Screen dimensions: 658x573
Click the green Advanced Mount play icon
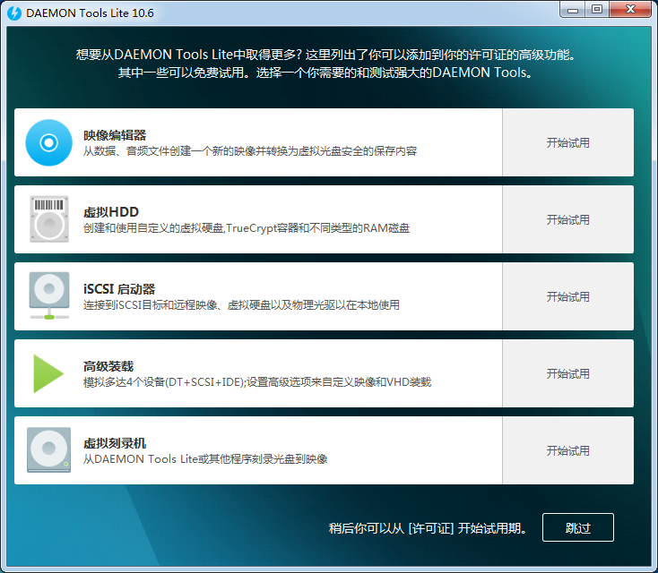pos(48,373)
